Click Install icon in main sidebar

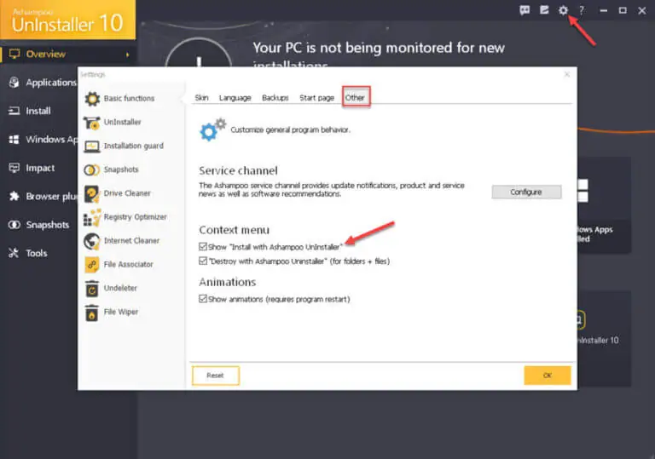pyautogui.click(x=14, y=111)
